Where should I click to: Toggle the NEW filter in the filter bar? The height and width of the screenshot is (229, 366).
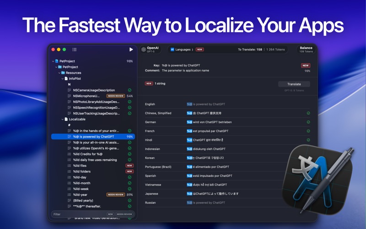tap(110, 214)
